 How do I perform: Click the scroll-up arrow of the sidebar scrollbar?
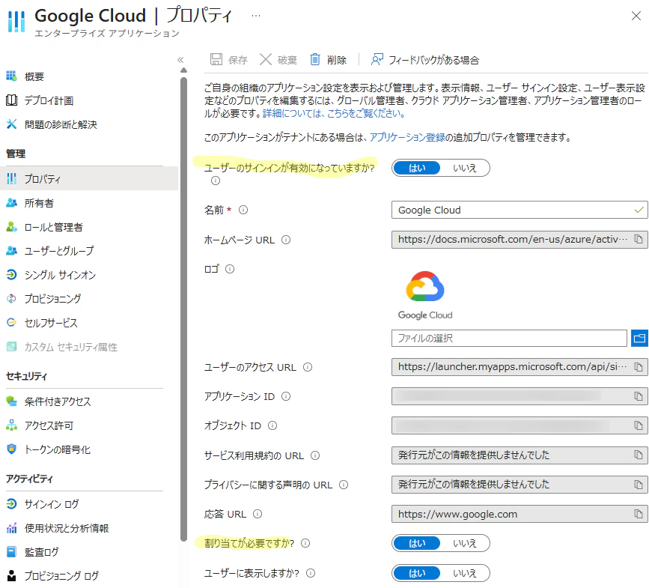(184, 70)
